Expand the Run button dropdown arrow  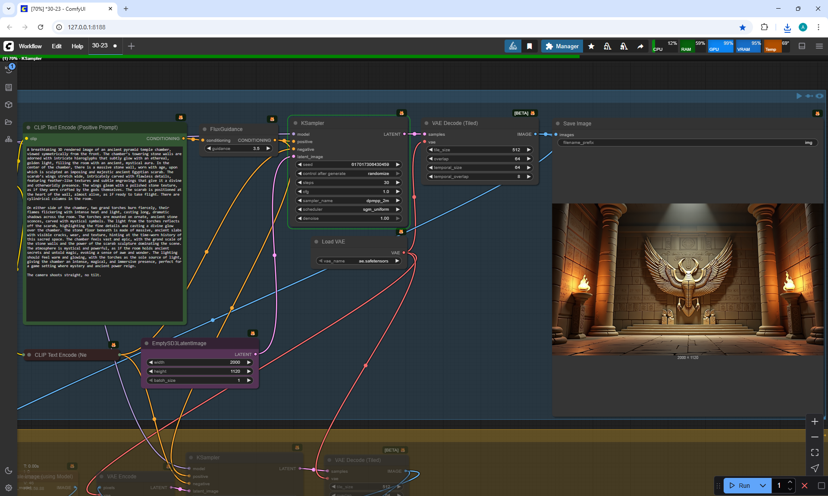click(762, 486)
